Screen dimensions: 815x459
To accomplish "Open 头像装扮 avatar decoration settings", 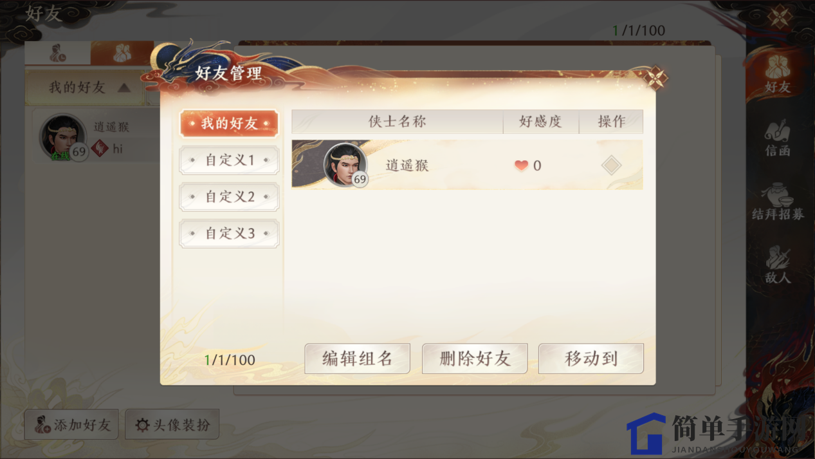I will 172,425.
